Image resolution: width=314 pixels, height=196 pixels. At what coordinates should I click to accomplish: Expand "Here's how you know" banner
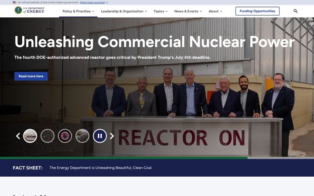[x=94, y=3]
